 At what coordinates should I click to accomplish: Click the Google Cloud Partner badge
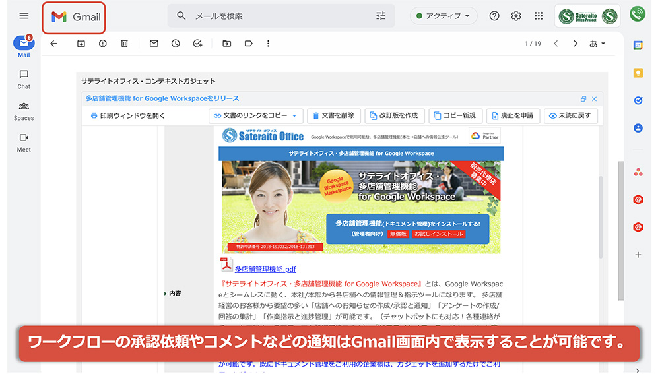[x=484, y=135]
